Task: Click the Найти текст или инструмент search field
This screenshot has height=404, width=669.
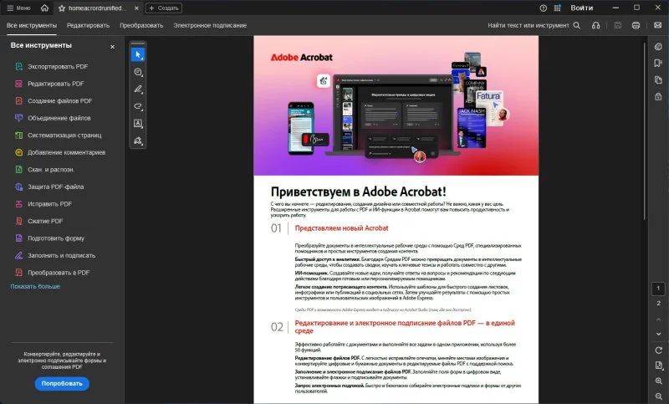Action: pyautogui.click(x=529, y=26)
